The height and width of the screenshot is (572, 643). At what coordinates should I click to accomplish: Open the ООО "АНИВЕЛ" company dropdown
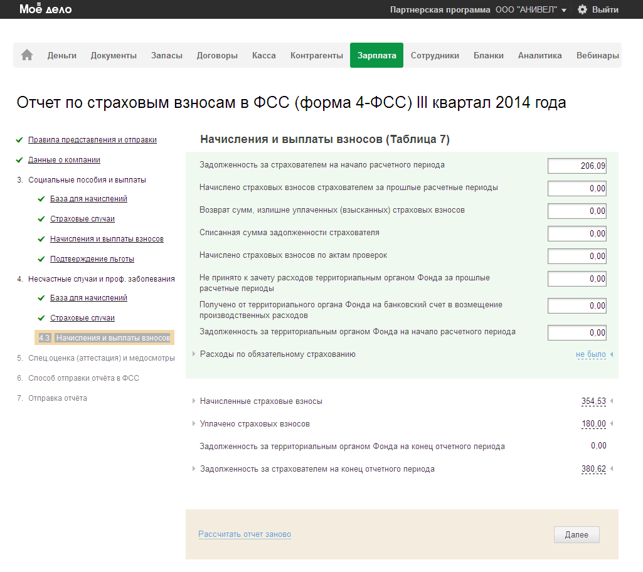click(531, 9)
